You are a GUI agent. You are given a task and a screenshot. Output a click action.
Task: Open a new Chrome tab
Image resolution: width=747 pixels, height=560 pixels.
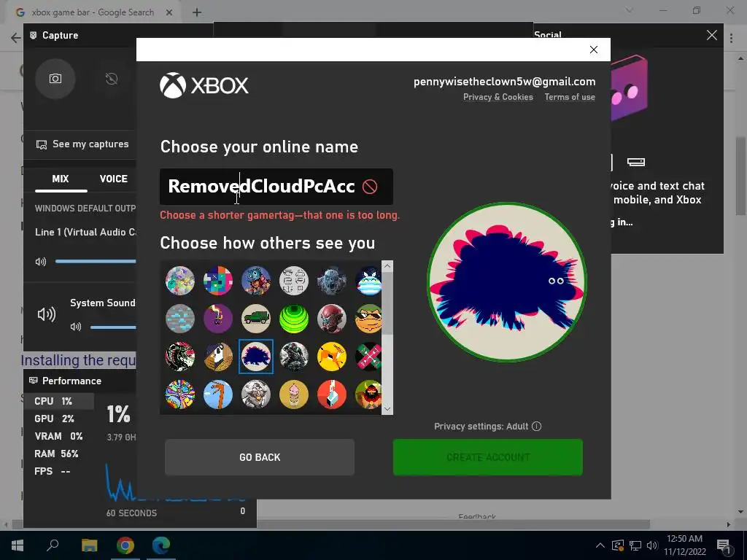point(197,12)
